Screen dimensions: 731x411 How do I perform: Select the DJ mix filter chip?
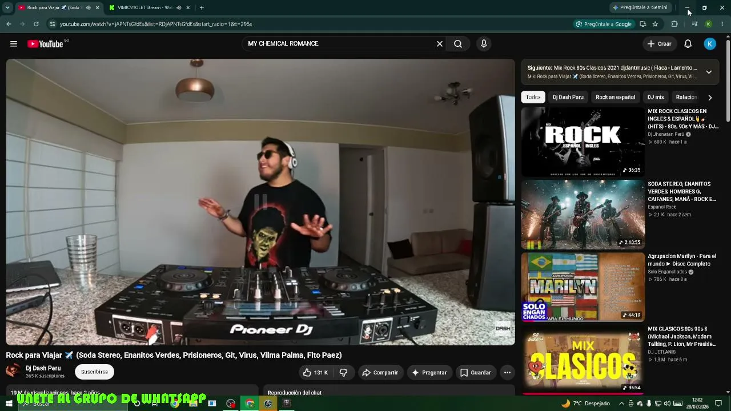point(656,97)
